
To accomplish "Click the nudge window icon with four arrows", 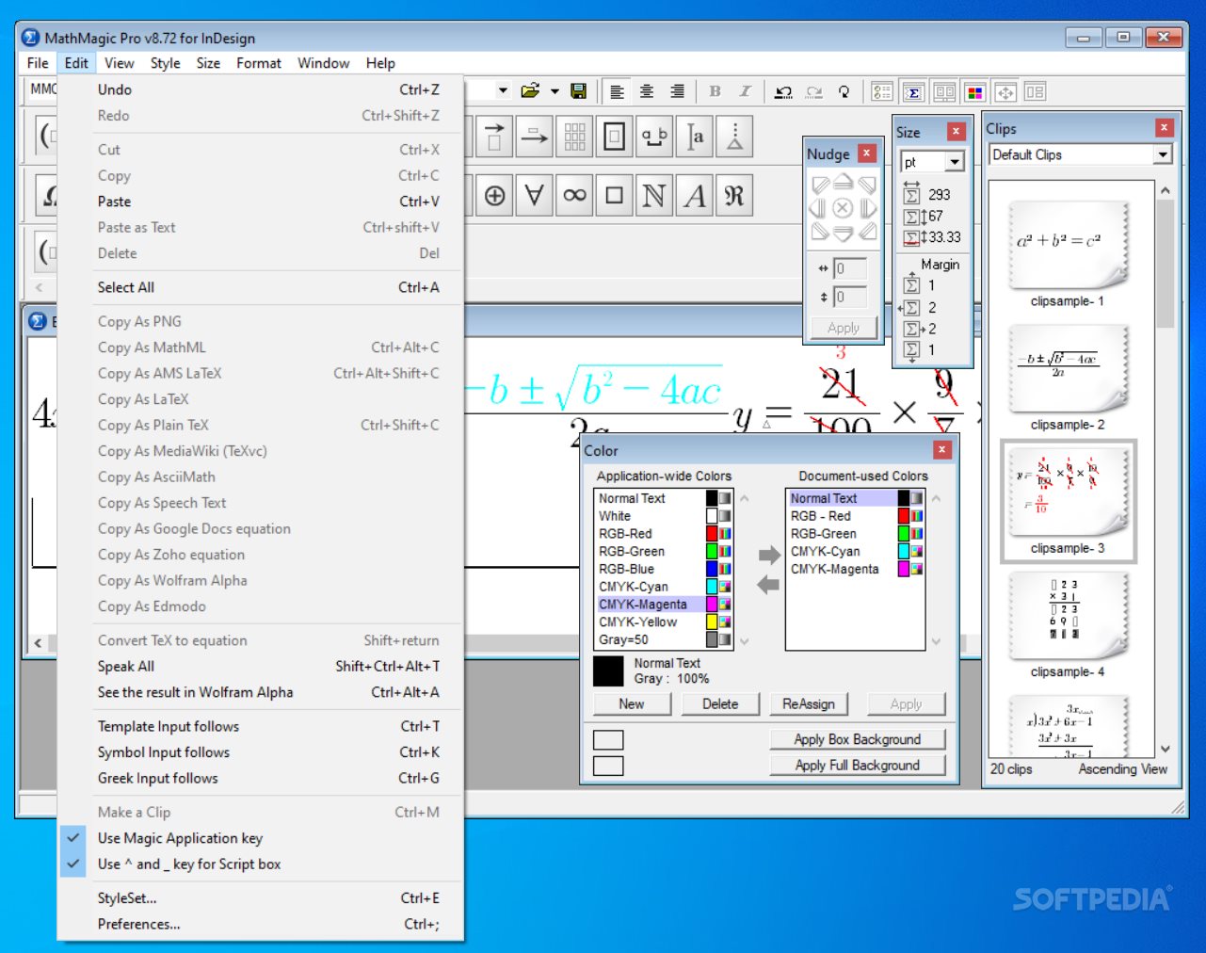I will coord(1005,92).
